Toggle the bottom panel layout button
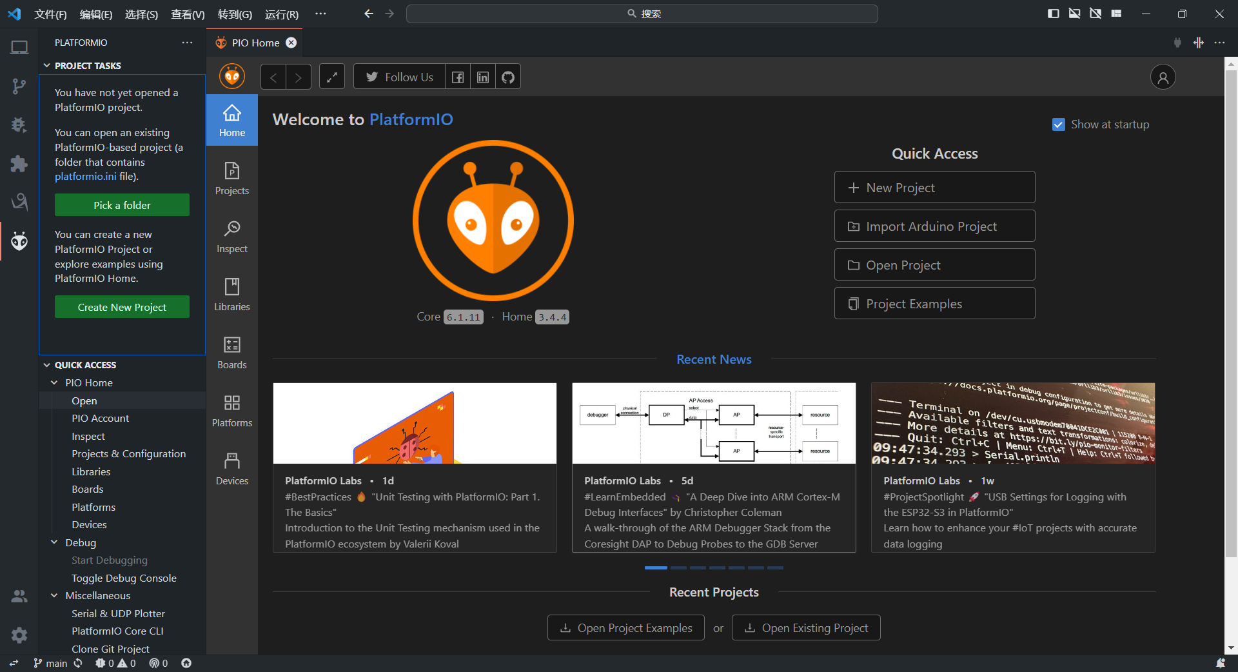Screen dimensions: 1238x672 (1074, 14)
